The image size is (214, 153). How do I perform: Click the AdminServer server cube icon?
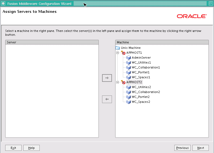pos(129,58)
